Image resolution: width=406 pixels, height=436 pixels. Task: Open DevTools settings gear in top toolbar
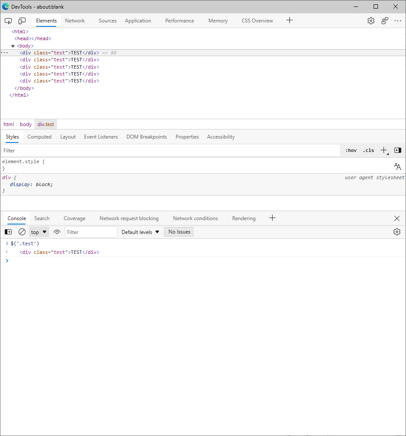coord(371,21)
